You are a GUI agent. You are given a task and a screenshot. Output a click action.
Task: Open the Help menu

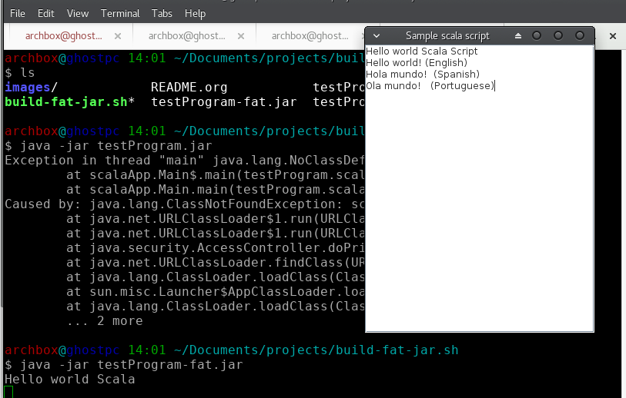195,14
